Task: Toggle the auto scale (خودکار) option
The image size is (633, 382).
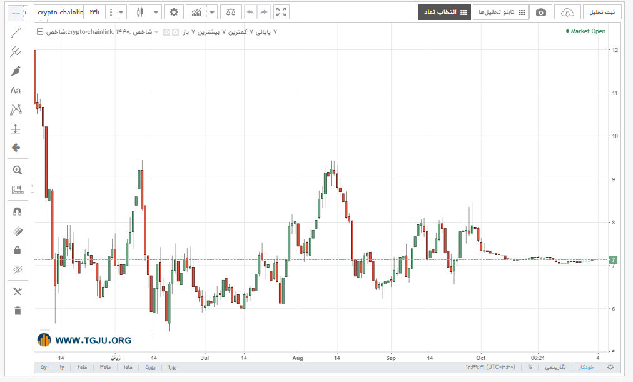Action: 586,367
